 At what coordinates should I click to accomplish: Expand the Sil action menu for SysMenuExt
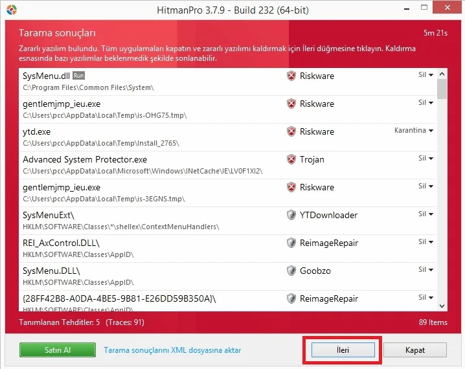pos(425,214)
